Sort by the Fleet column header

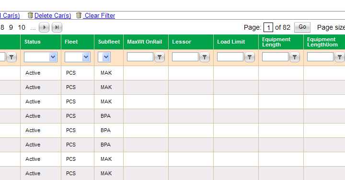(71, 42)
